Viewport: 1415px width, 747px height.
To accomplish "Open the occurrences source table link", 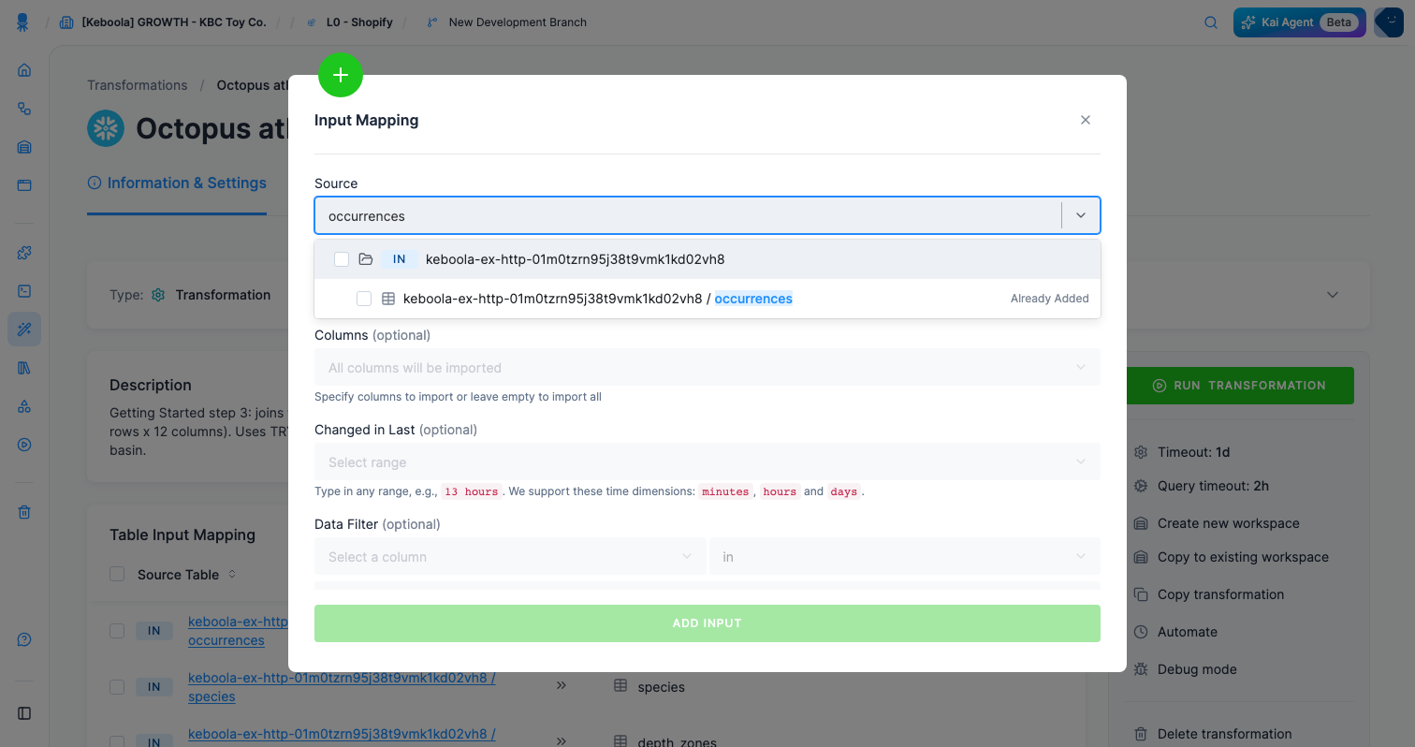I will click(x=239, y=631).
